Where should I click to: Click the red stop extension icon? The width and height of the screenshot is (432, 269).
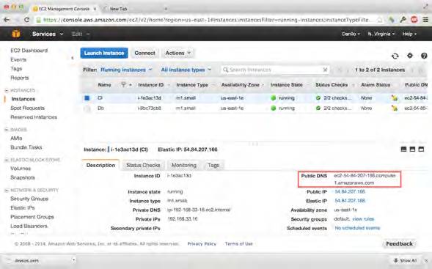click(414, 20)
